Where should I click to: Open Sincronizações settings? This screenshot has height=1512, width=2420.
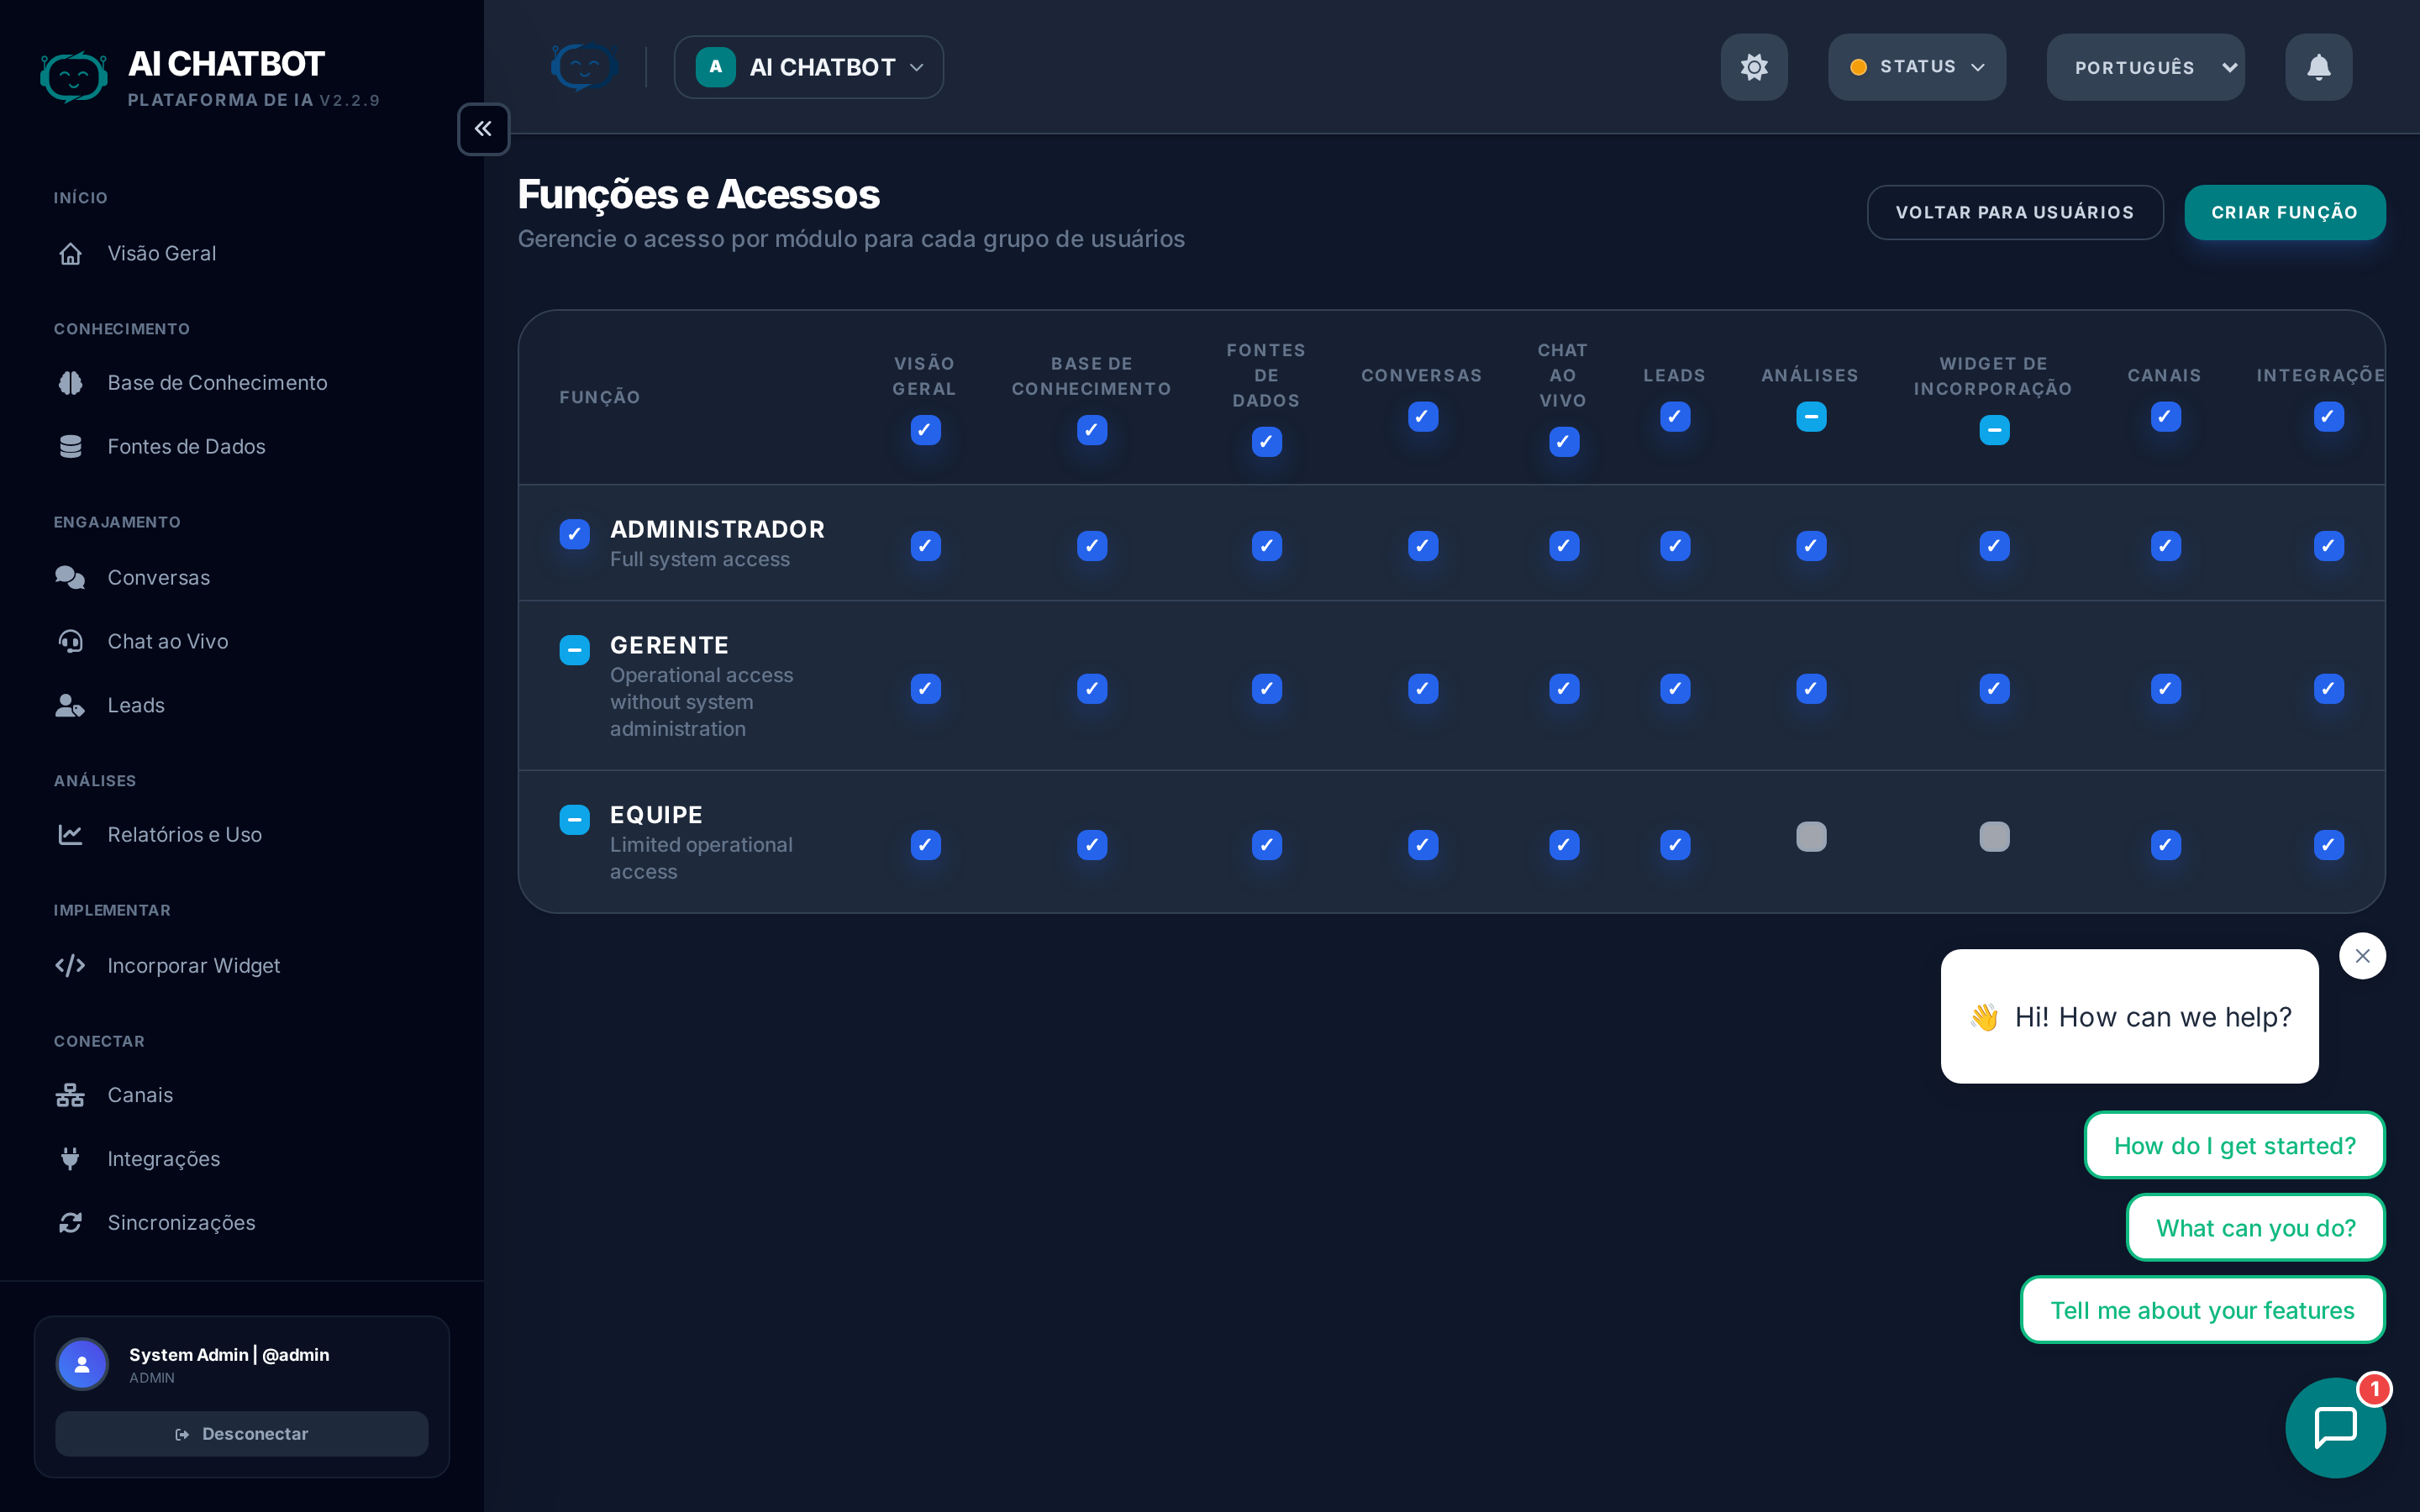click(182, 1222)
